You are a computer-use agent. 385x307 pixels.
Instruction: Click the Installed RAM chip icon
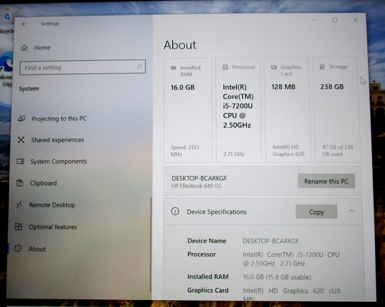click(x=173, y=68)
